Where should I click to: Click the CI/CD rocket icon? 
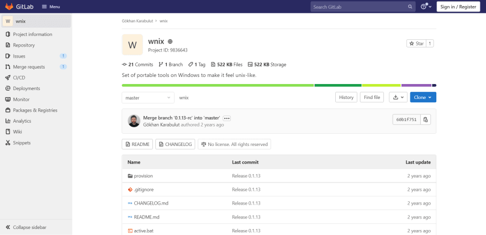click(x=8, y=77)
